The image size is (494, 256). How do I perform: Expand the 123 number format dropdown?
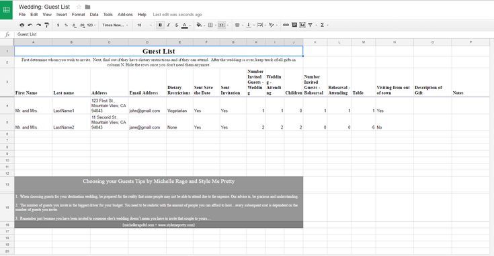(91, 25)
